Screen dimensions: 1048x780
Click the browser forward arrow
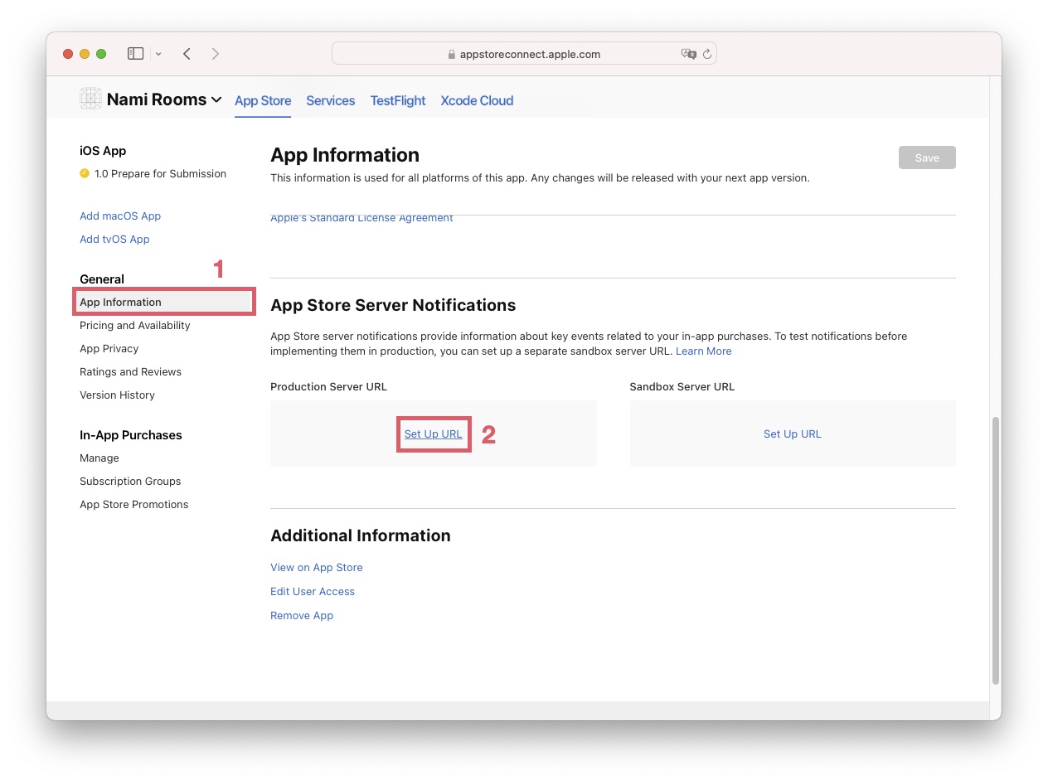pyautogui.click(x=216, y=54)
